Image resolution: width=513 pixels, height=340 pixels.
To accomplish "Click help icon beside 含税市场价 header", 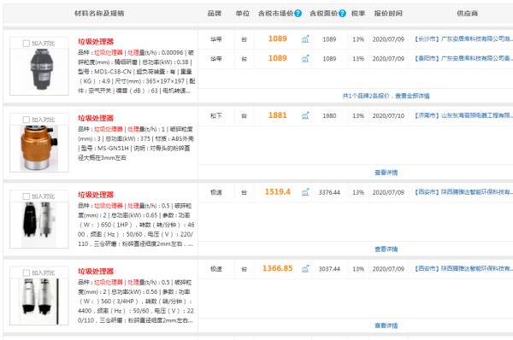I will click(x=298, y=14).
